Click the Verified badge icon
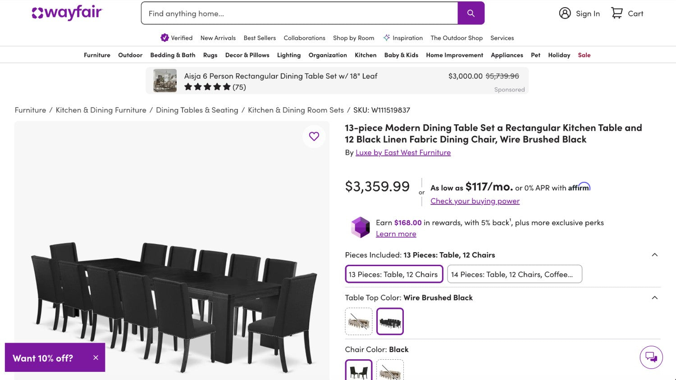Image resolution: width=676 pixels, height=380 pixels. [164, 38]
